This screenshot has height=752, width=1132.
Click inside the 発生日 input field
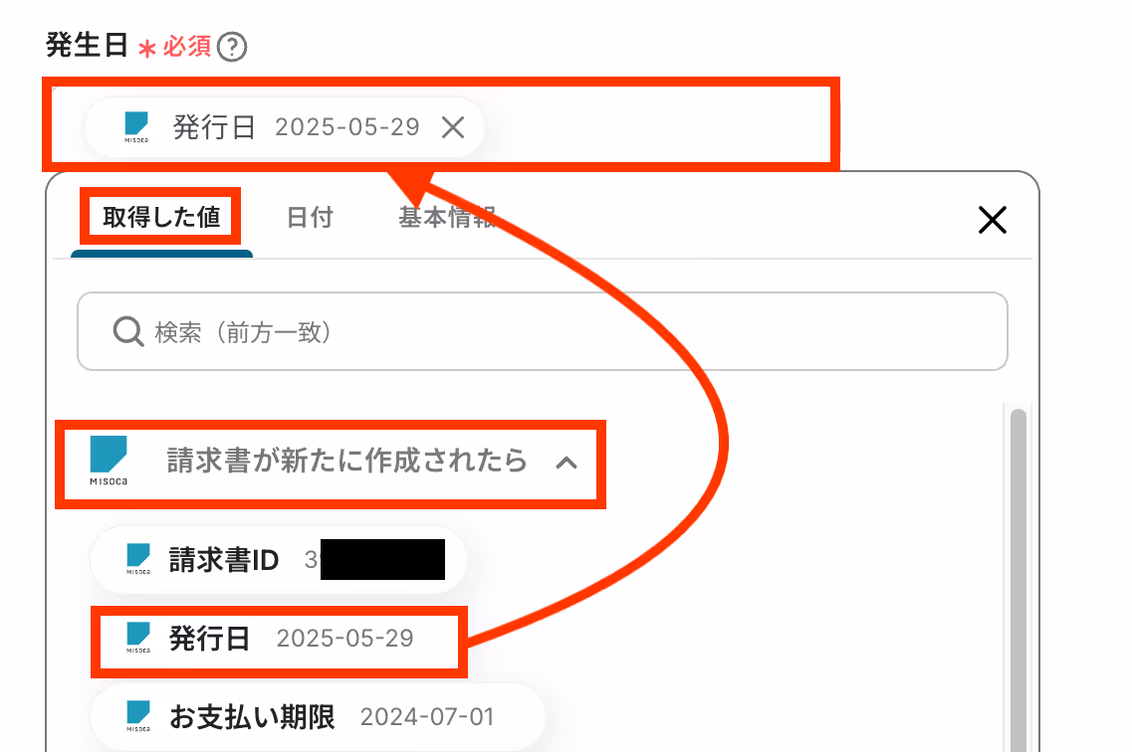coord(657,127)
